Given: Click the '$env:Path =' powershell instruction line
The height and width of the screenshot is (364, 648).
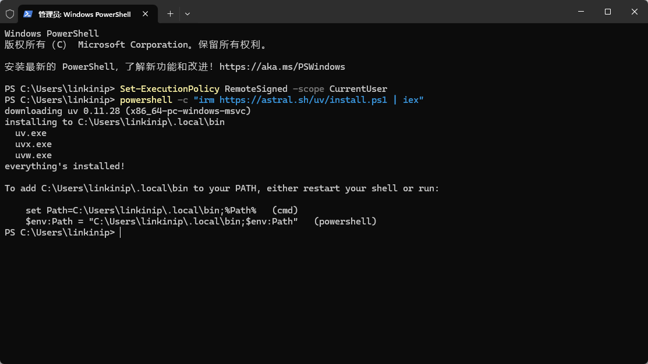Looking at the screenshot, I should (x=201, y=222).
